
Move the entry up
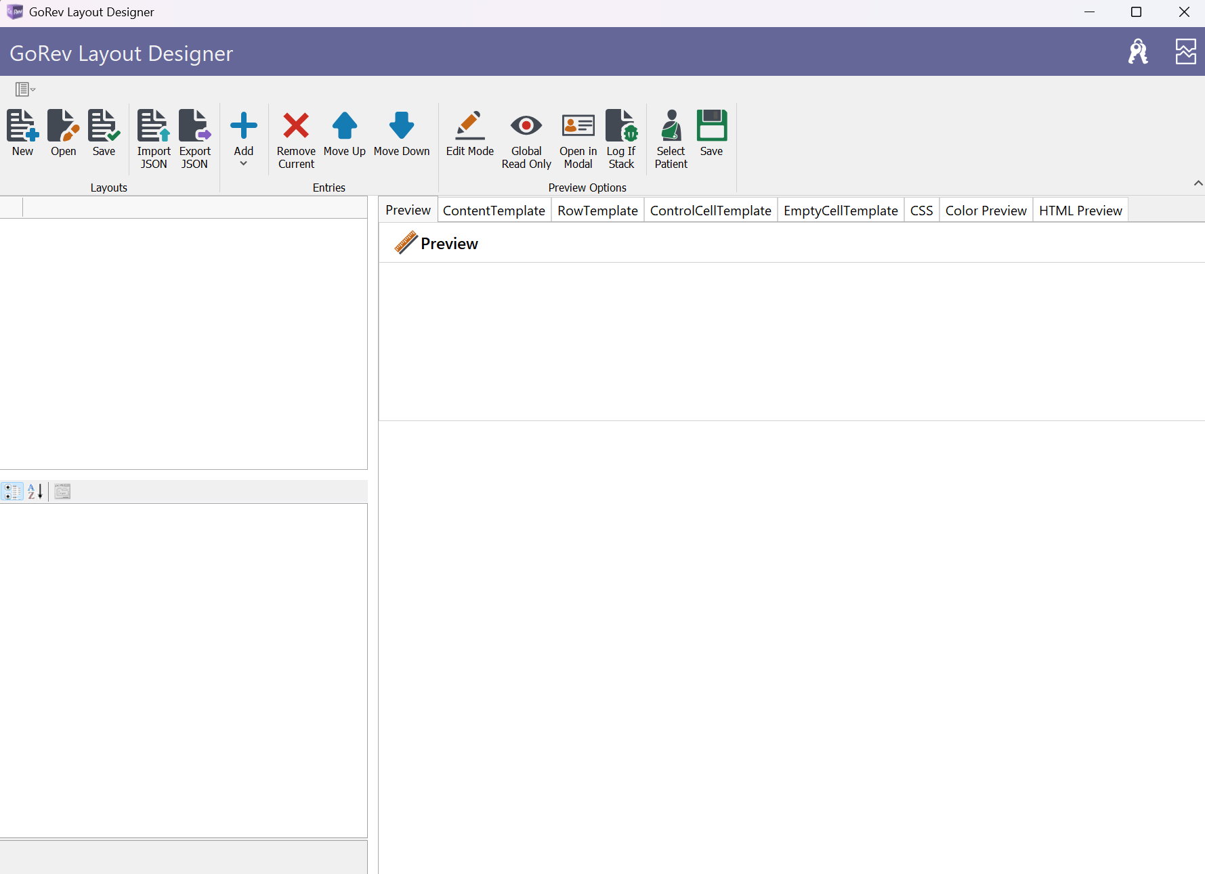coord(345,134)
